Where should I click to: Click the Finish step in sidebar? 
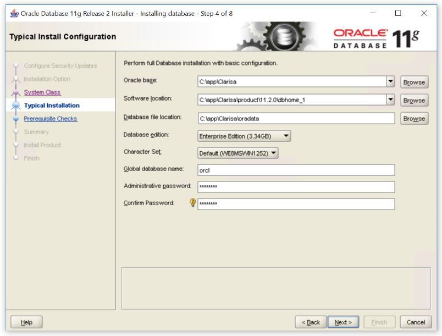[x=31, y=158]
